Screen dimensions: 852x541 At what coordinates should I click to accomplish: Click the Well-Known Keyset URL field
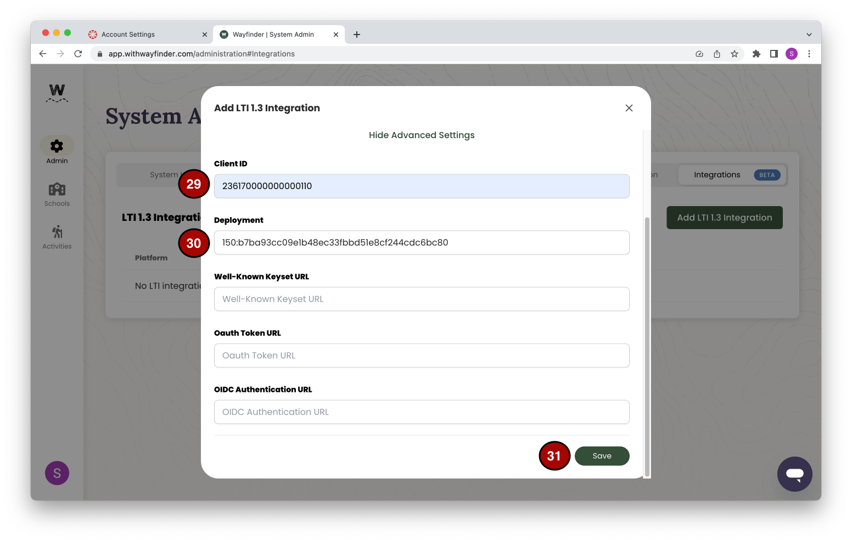click(422, 299)
